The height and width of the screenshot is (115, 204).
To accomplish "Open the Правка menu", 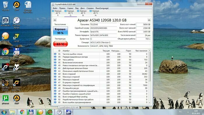I will point(62,8).
